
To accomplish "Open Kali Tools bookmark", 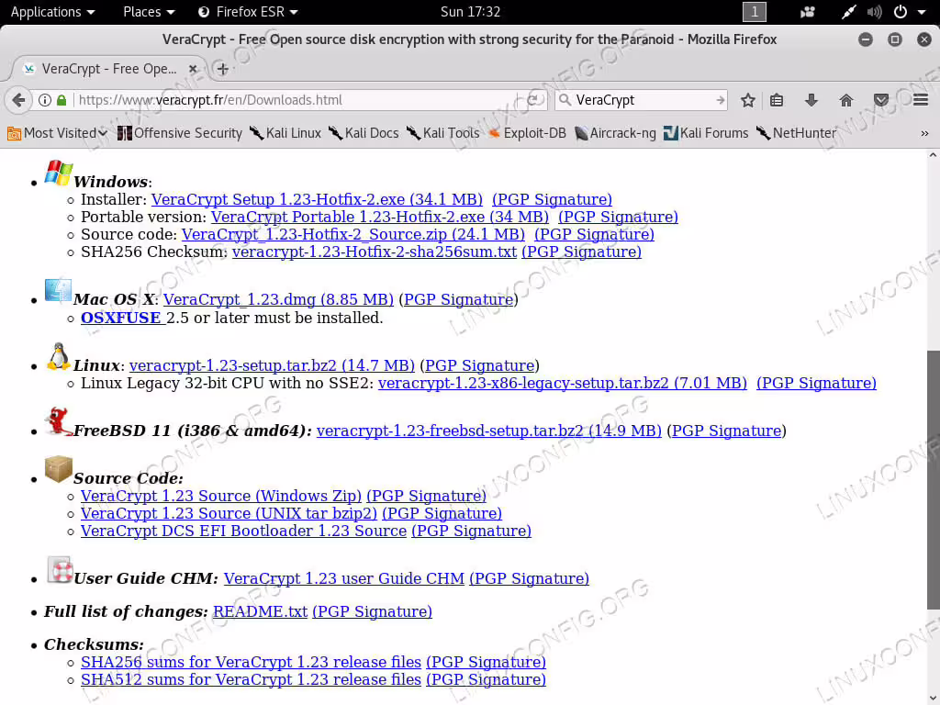I will point(443,133).
